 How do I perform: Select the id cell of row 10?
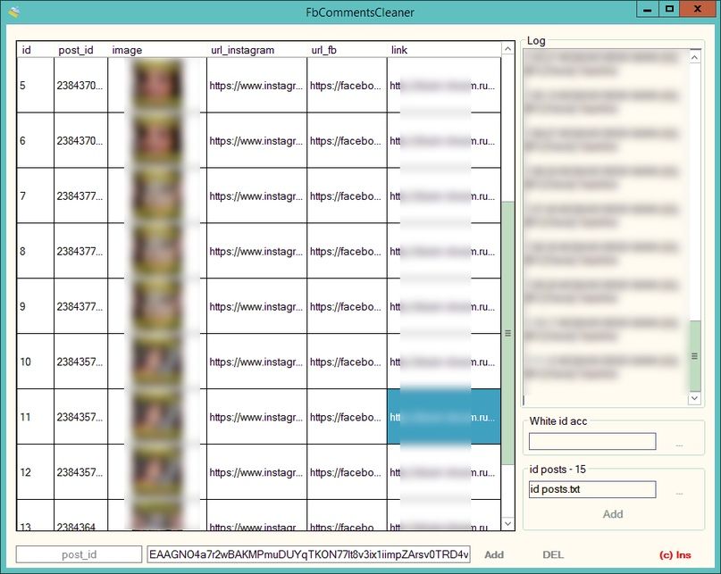click(36, 362)
